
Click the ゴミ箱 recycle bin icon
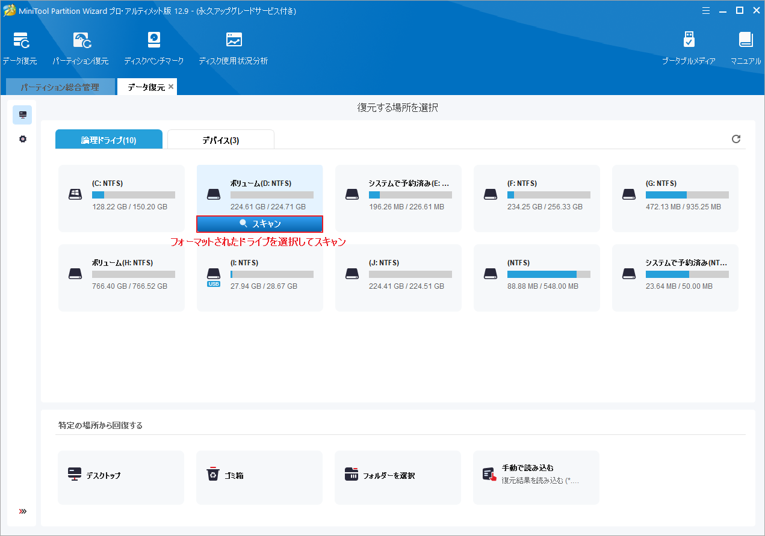213,475
